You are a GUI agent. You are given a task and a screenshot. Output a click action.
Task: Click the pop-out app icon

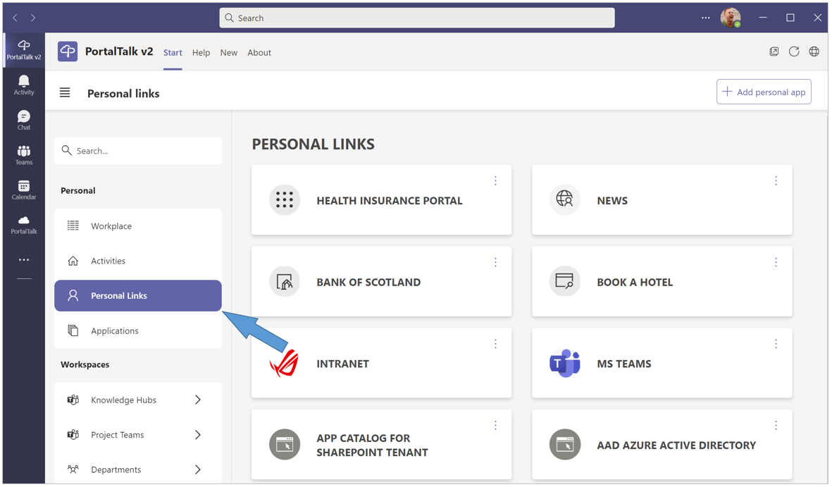(774, 51)
